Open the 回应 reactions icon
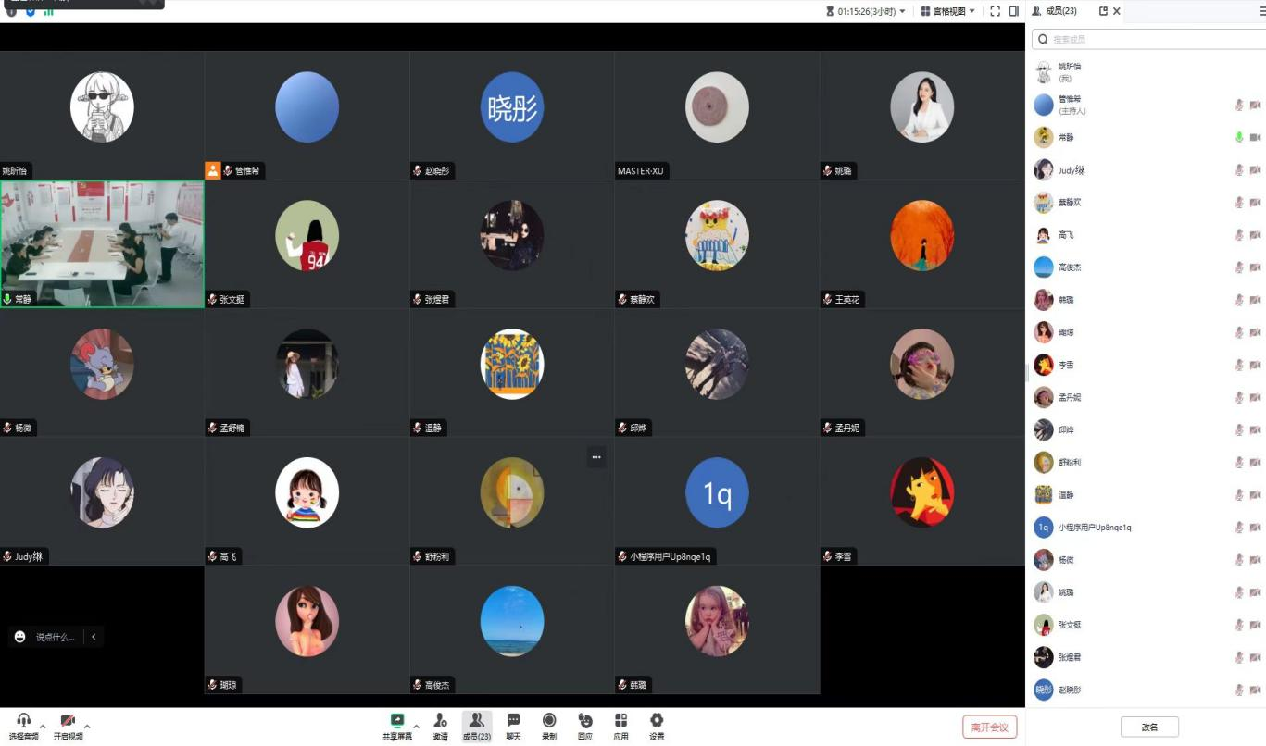This screenshot has height=746, width=1266. click(585, 721)
